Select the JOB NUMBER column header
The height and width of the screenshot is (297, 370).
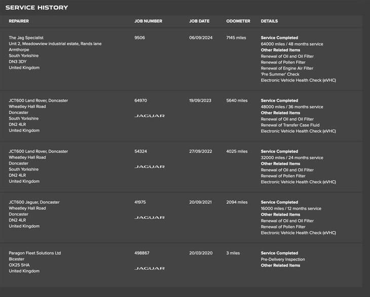pyautogui.click(x=148, y=21)
